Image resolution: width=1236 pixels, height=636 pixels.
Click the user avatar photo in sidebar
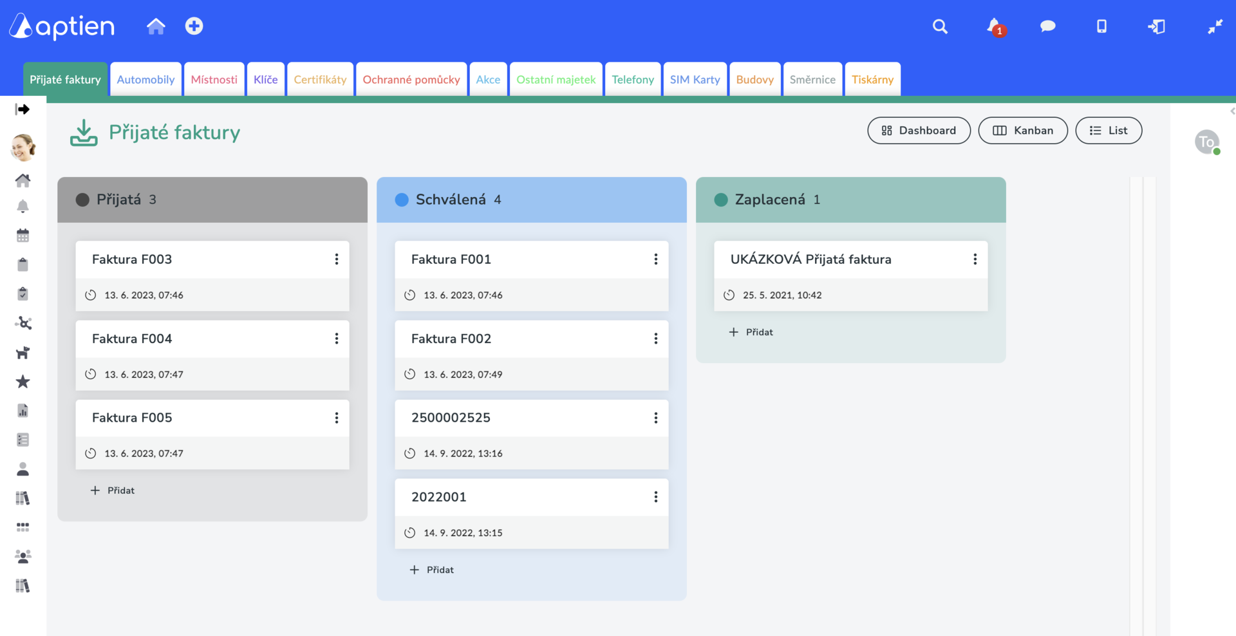pos(23,147)
